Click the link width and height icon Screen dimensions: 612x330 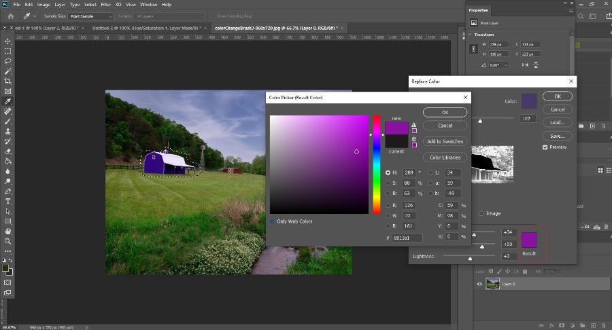[473, 50]
